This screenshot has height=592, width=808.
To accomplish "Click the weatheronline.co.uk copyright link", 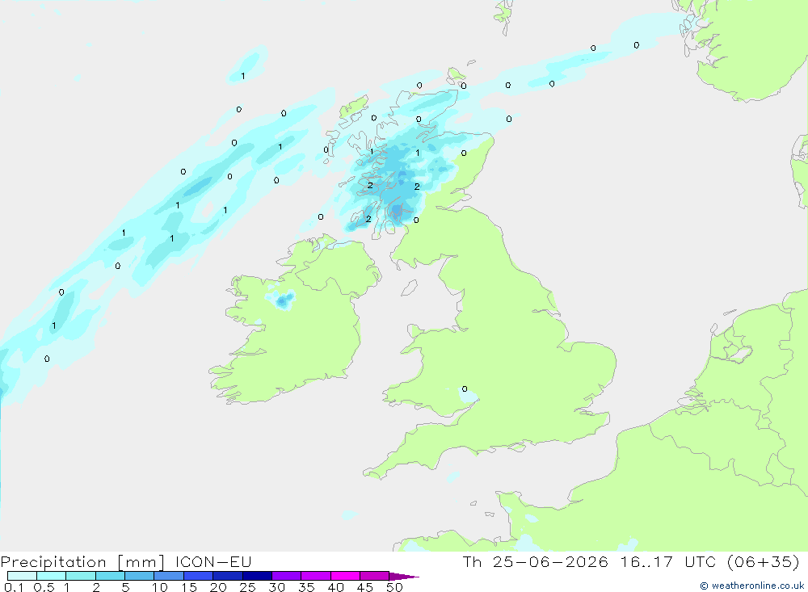I will coord(751,586).
